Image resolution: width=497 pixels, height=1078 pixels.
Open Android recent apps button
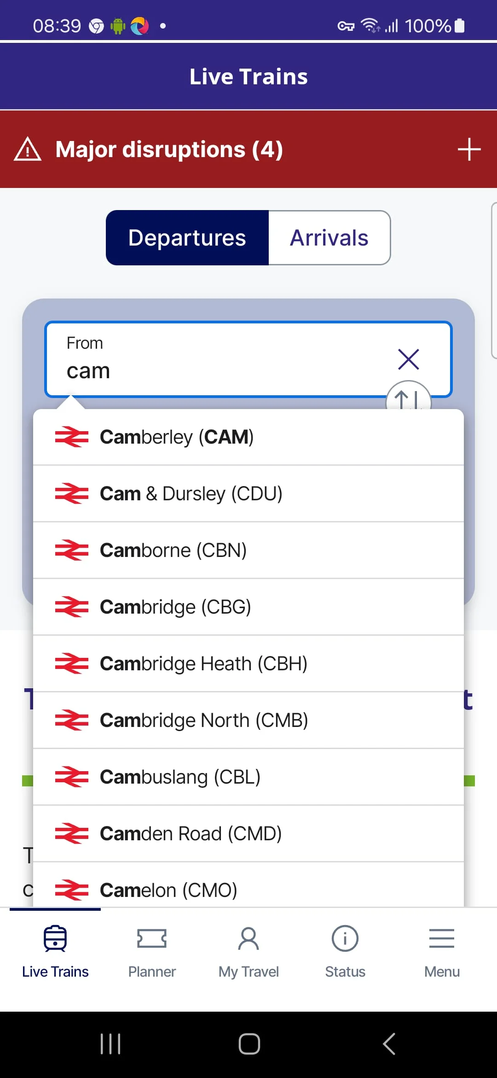coord(110,1044)
